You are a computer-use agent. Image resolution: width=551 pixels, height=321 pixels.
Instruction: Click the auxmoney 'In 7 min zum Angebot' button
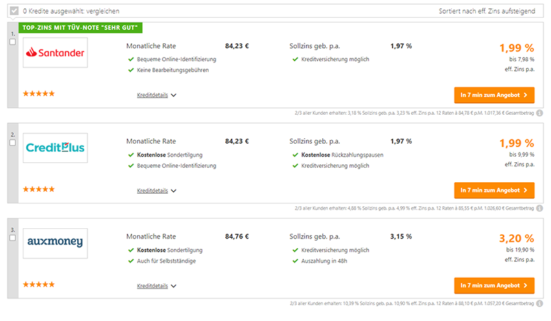pos(494,285)
